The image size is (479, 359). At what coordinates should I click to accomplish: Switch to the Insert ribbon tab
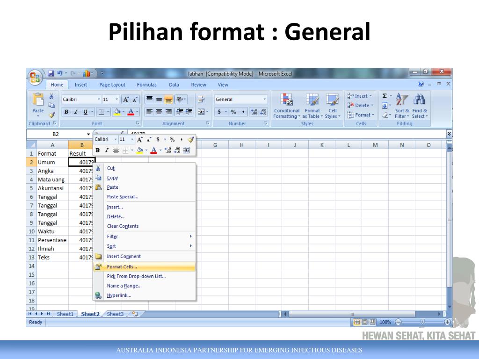coord(80,85)
